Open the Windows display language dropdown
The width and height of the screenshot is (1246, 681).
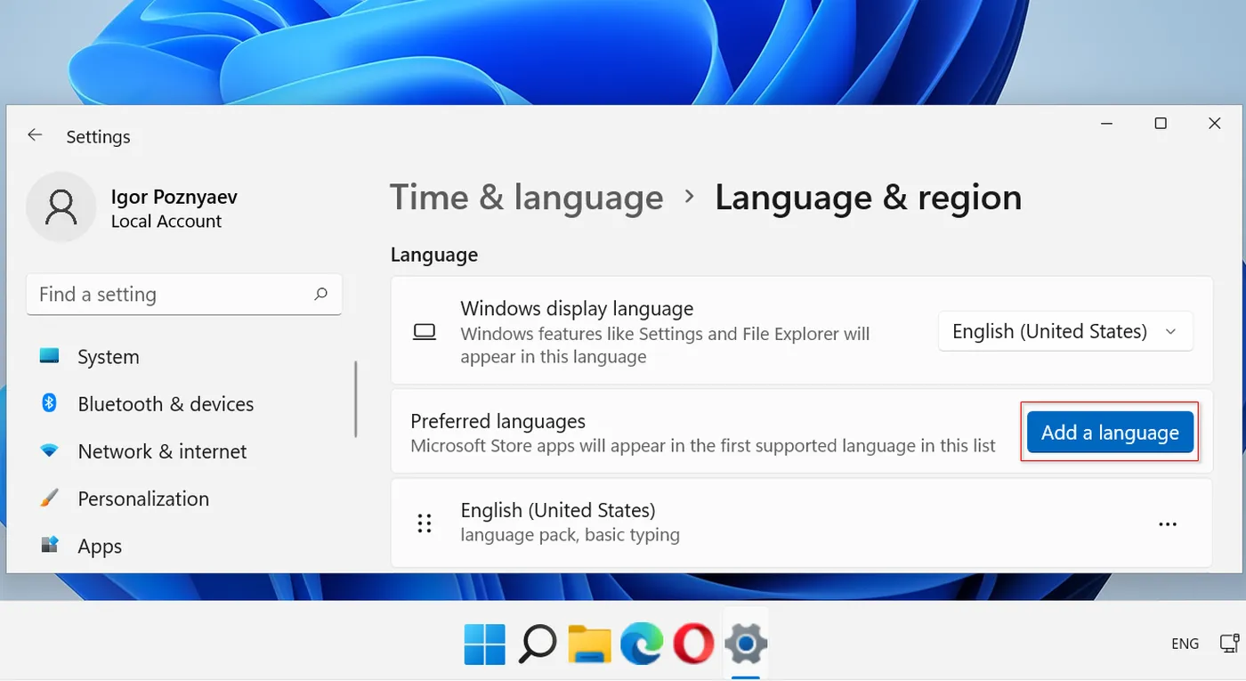click(1065, 332)
